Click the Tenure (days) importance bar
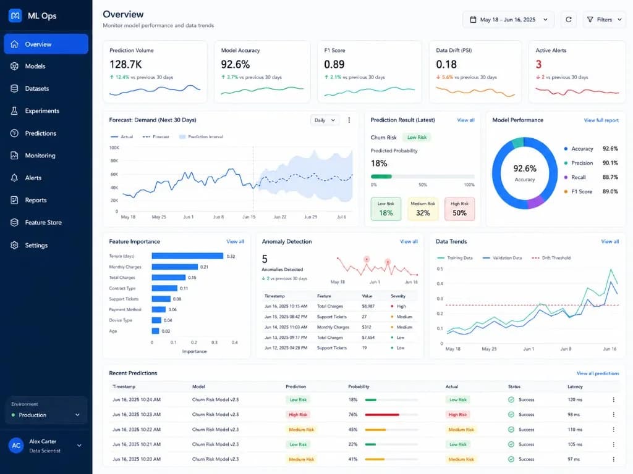Viewport: 633px width, 474px height. pyautogui.click(x=187, y=256)
